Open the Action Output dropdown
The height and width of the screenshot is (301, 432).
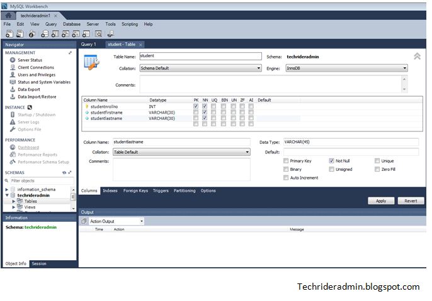pos(117,221)
